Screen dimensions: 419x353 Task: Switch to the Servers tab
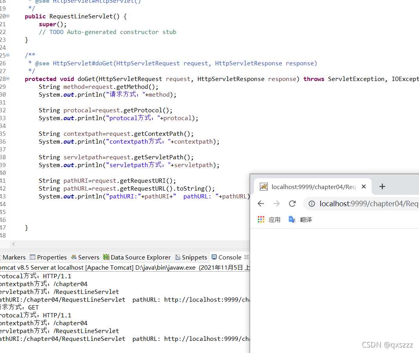point(85,257)
